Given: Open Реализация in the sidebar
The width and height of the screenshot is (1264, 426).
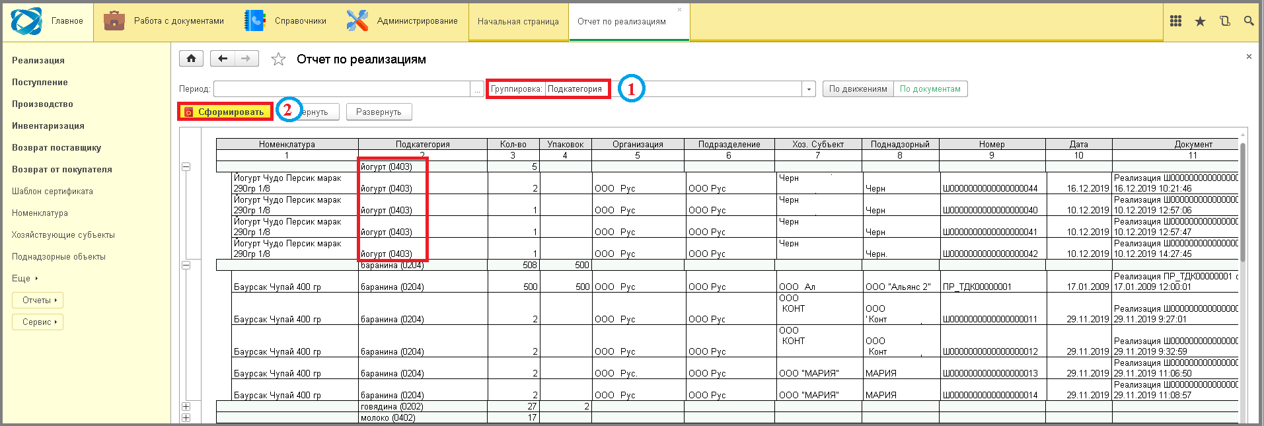Looking at the screenshot, I should pos(38,60).
